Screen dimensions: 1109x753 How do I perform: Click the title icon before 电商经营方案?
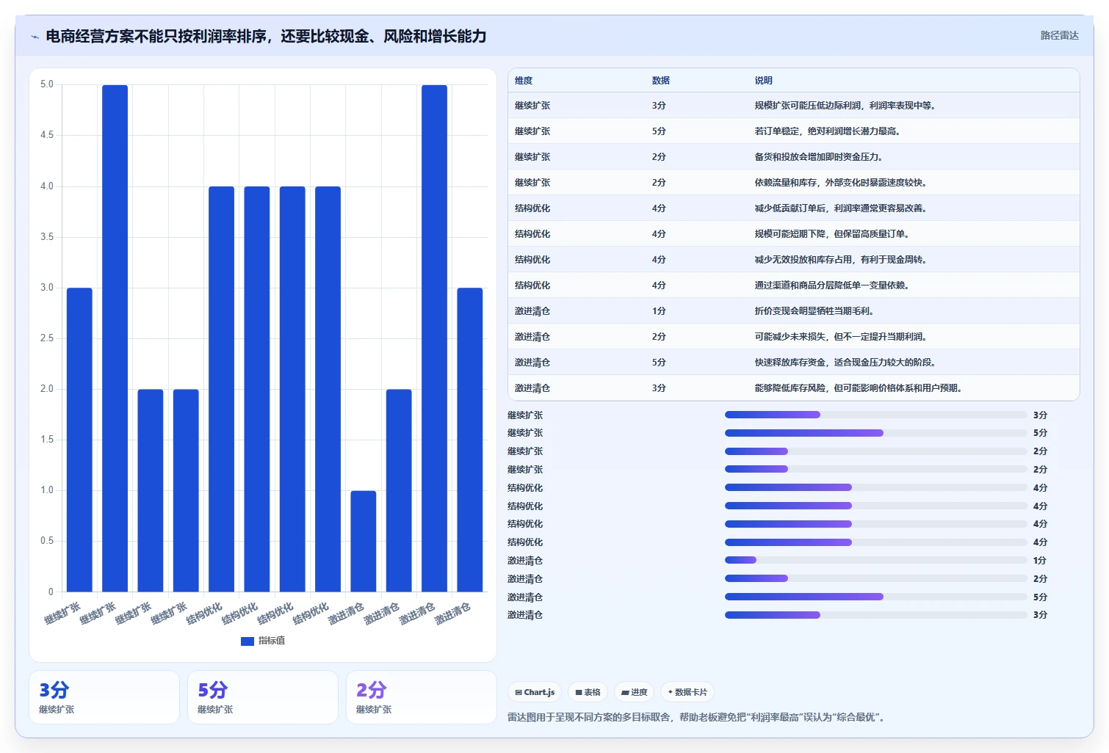(x=35, y=37)
